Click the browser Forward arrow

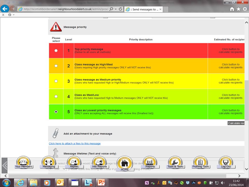[13, 9]
